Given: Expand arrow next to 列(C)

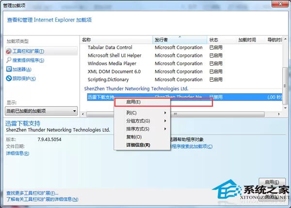Looking at the screenshot, I should pos(165,113).
